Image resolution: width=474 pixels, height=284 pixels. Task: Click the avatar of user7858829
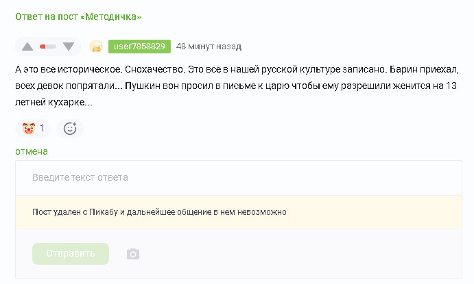coord(96,47)
